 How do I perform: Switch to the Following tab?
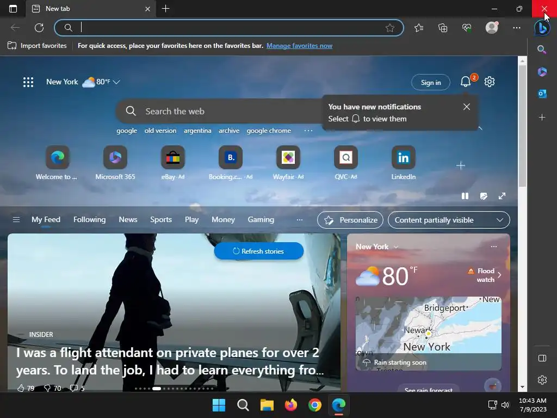pos(90,220)
